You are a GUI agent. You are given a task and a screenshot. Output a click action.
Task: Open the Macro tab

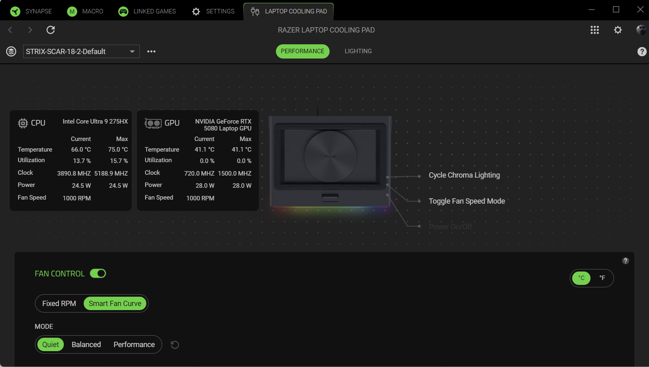(85, 11)
